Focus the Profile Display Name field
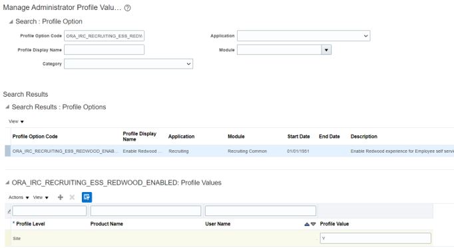The image size is (454, 248). [104, 49]
